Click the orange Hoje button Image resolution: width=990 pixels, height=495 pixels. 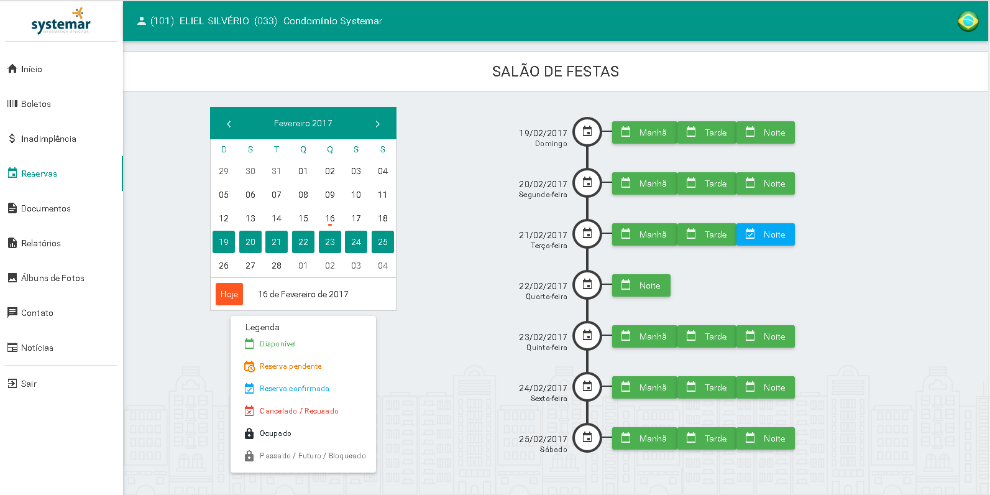tap(229, 294)
